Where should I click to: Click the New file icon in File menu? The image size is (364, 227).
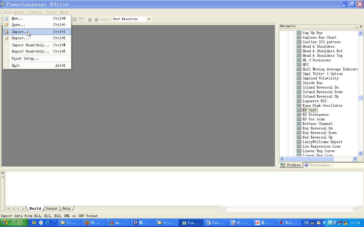[x=6, y=18]
